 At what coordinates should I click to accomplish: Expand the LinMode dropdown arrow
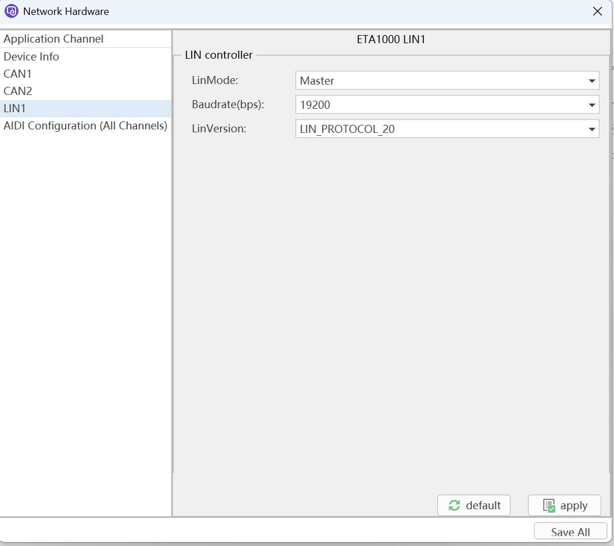point(592,81)
